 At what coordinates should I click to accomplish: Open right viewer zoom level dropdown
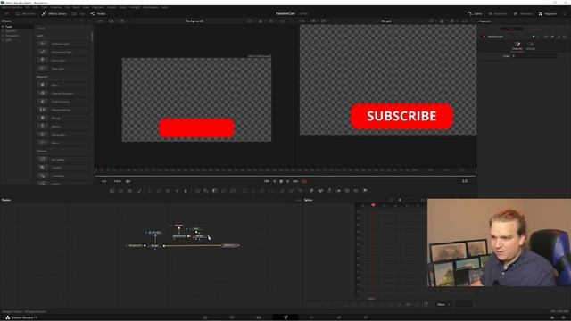(302, 21)
